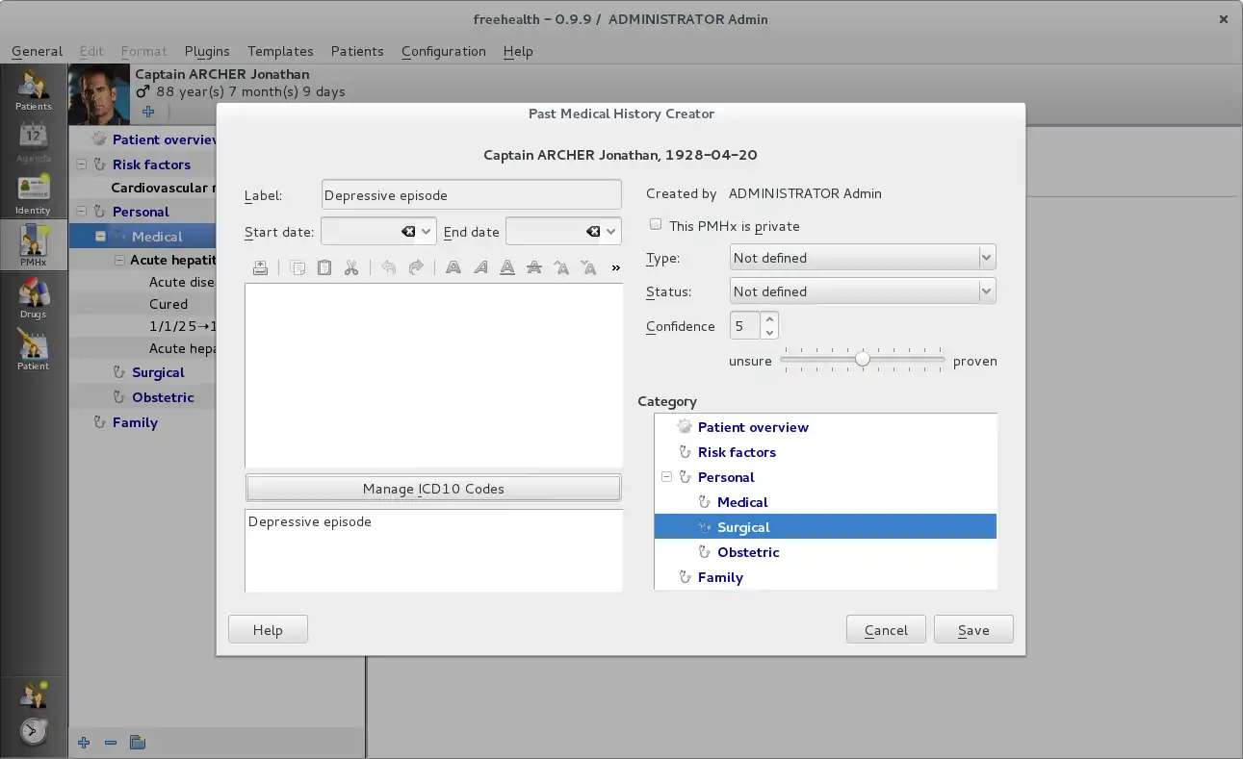Click in the Label text field
Viewport: 1243px width, 759px height.
click(471, 195)
